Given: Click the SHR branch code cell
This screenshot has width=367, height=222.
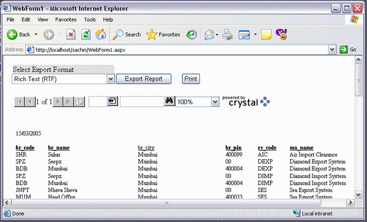Looking at the screenshot, I should coord(21,154).
